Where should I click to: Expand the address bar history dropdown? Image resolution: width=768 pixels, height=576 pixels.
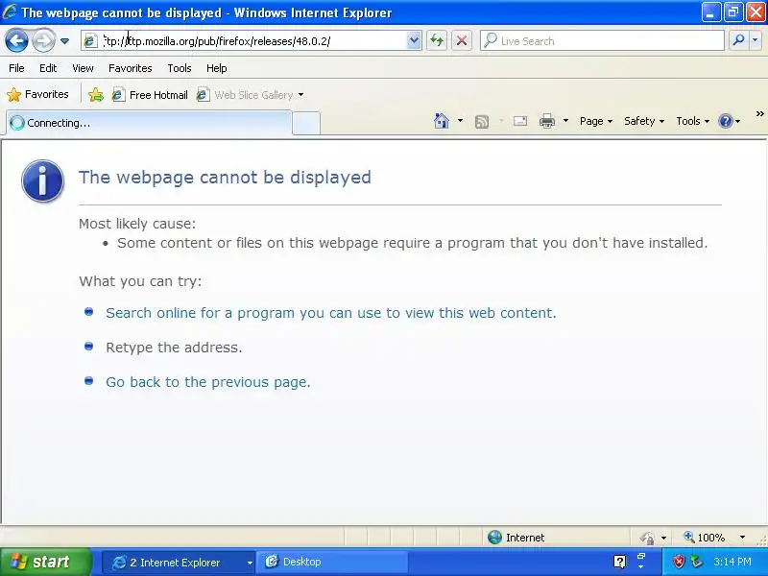[x=414, y=40]
